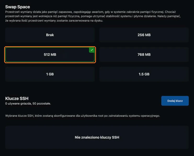Choose 768 MB swap space
Viewport: 194px width, 156px height.
(x=144, y=55)
